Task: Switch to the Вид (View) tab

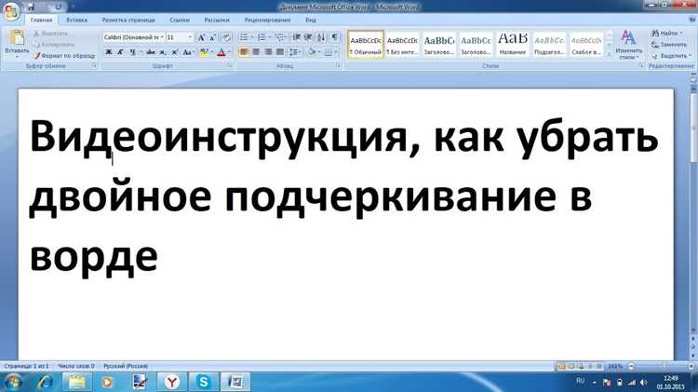Action: tap(311, 20)
